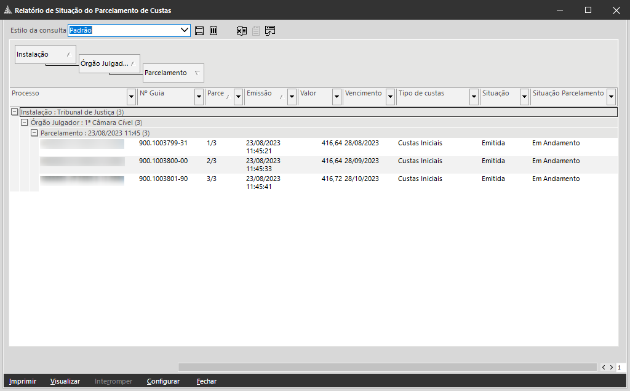The image size is (630, 391).
Task: Open the Situação Parcelamento filter dropdown
Action: pos(611,97)
